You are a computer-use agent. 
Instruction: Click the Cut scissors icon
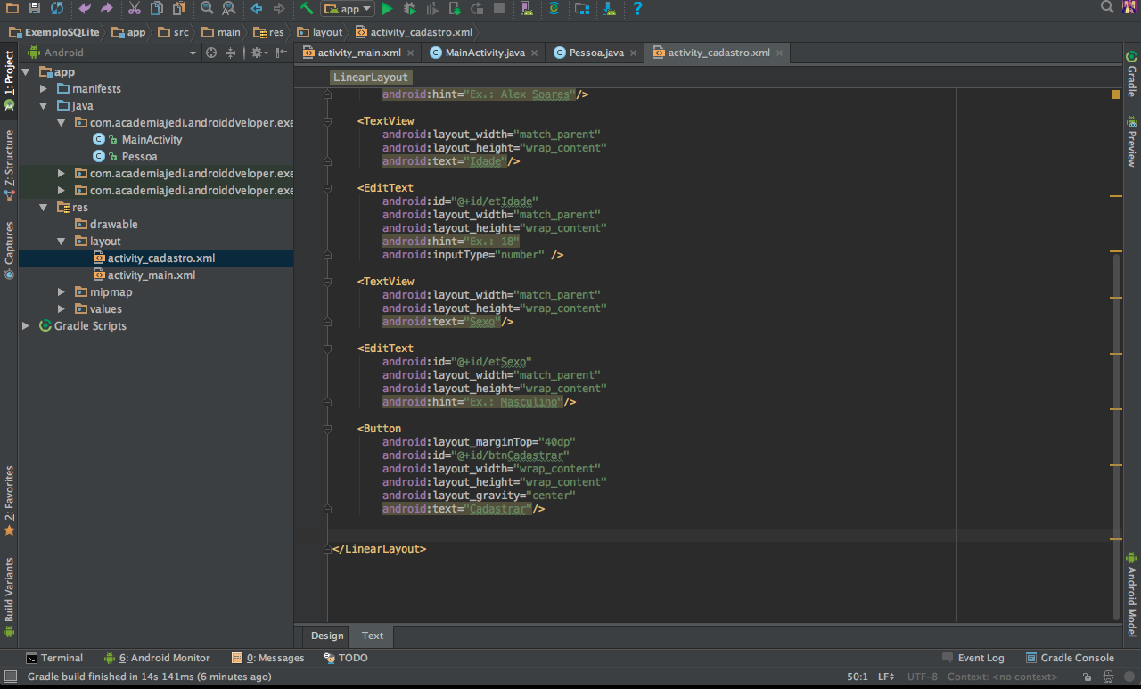[134, 9]
